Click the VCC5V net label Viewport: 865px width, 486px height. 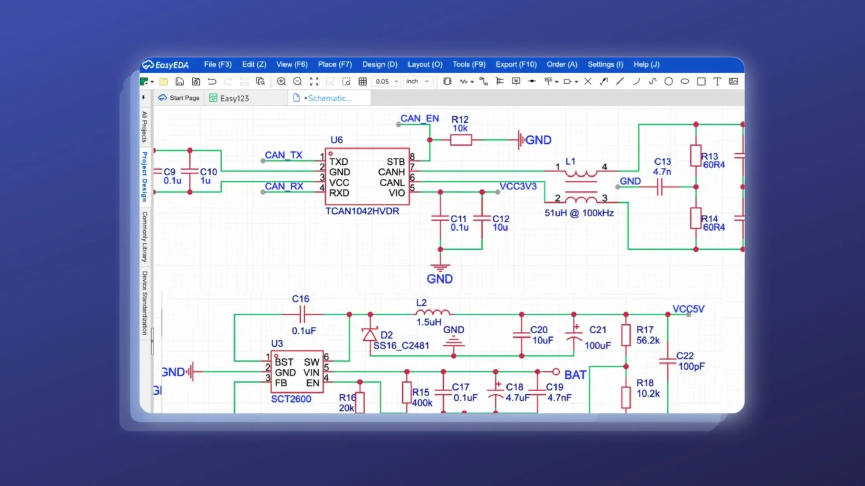(688, 309)
